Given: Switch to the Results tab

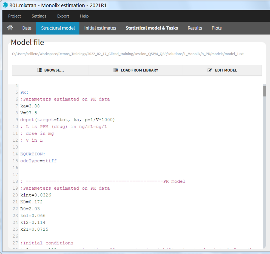Looking at the screenshot, I should [x=195, y=28].
